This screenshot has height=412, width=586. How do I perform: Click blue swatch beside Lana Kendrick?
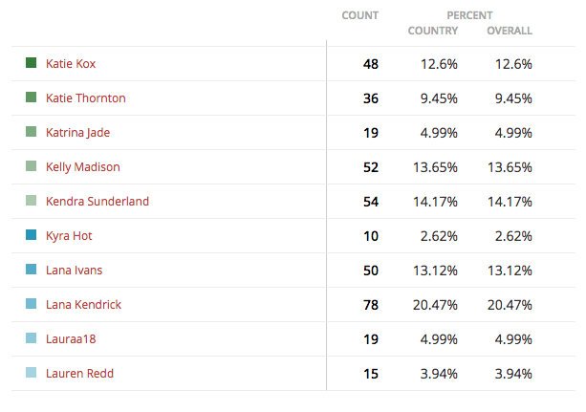31,304
